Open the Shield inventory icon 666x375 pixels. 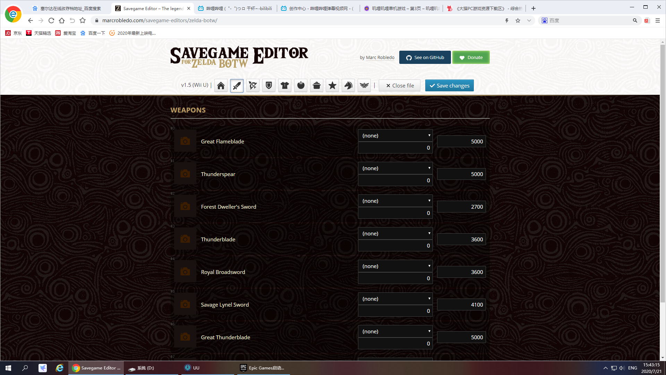268,86
